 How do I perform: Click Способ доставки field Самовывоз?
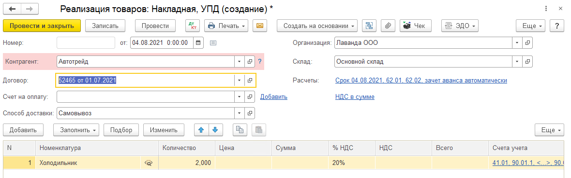[x=146, y=113]
